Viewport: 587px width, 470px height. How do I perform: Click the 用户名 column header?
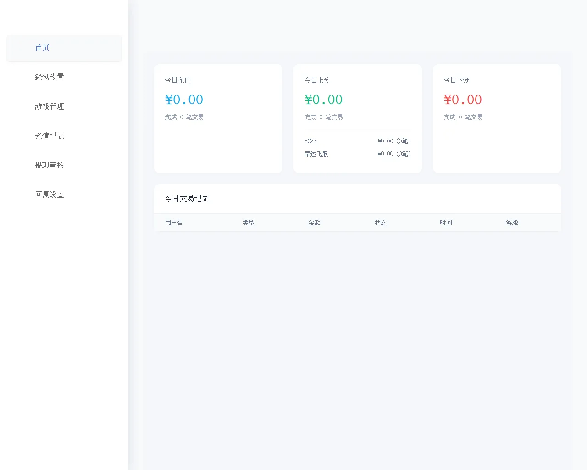point(174,223)
